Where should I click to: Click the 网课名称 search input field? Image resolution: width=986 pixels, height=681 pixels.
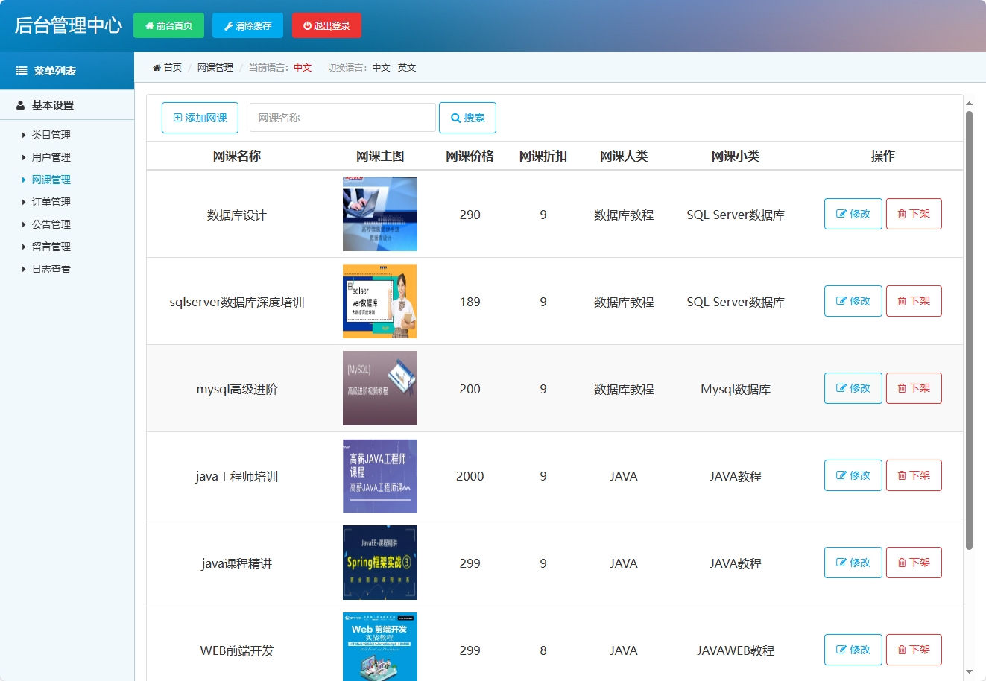342,117
